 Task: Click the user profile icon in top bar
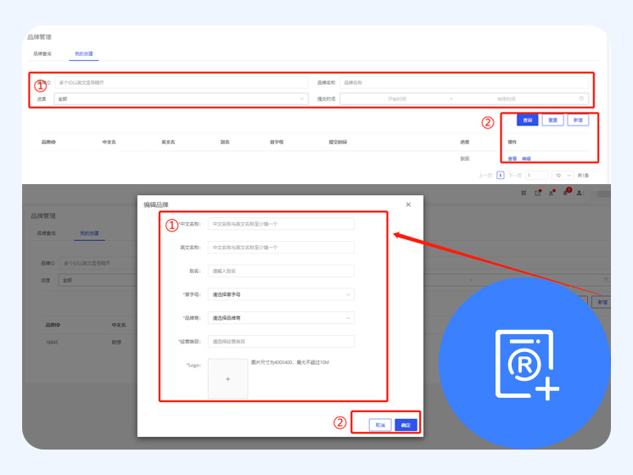(580, 193)
